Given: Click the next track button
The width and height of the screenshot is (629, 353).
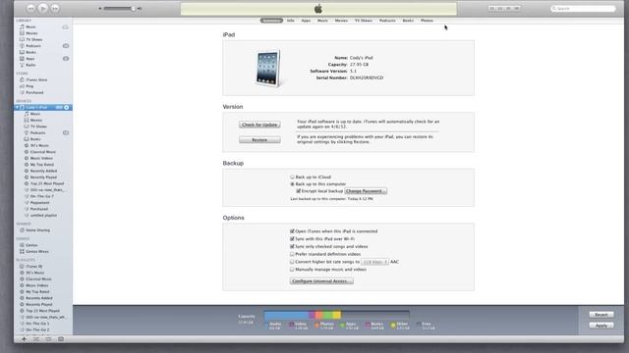Looking at the screenshot, I should (x=55, y=8).
